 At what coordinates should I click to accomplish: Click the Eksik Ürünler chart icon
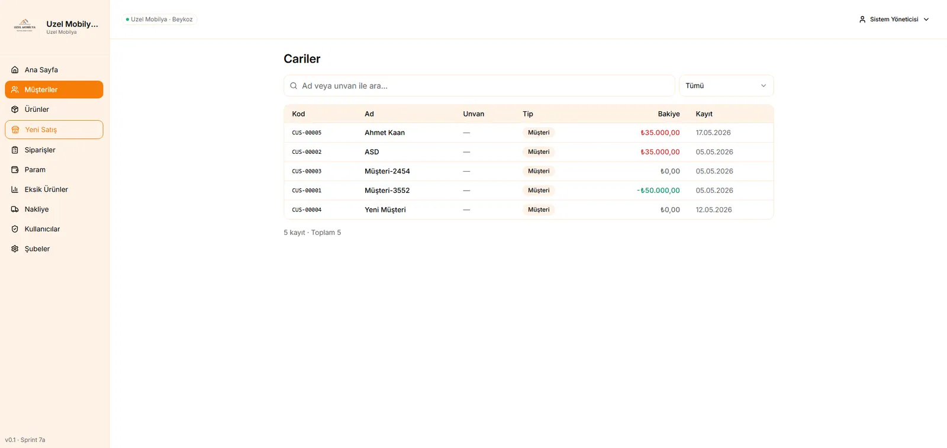click(15, 189)
